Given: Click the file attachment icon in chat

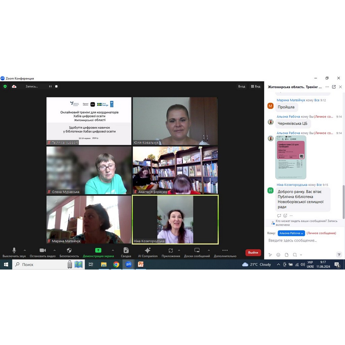Looking at the screenshot, I should (286, 255).
